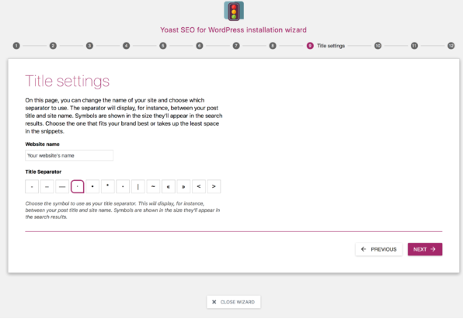Pick the small star (⋆) separator before the pipe
The width and height of the screenshot is (463, 319).
tap(123, 186)
